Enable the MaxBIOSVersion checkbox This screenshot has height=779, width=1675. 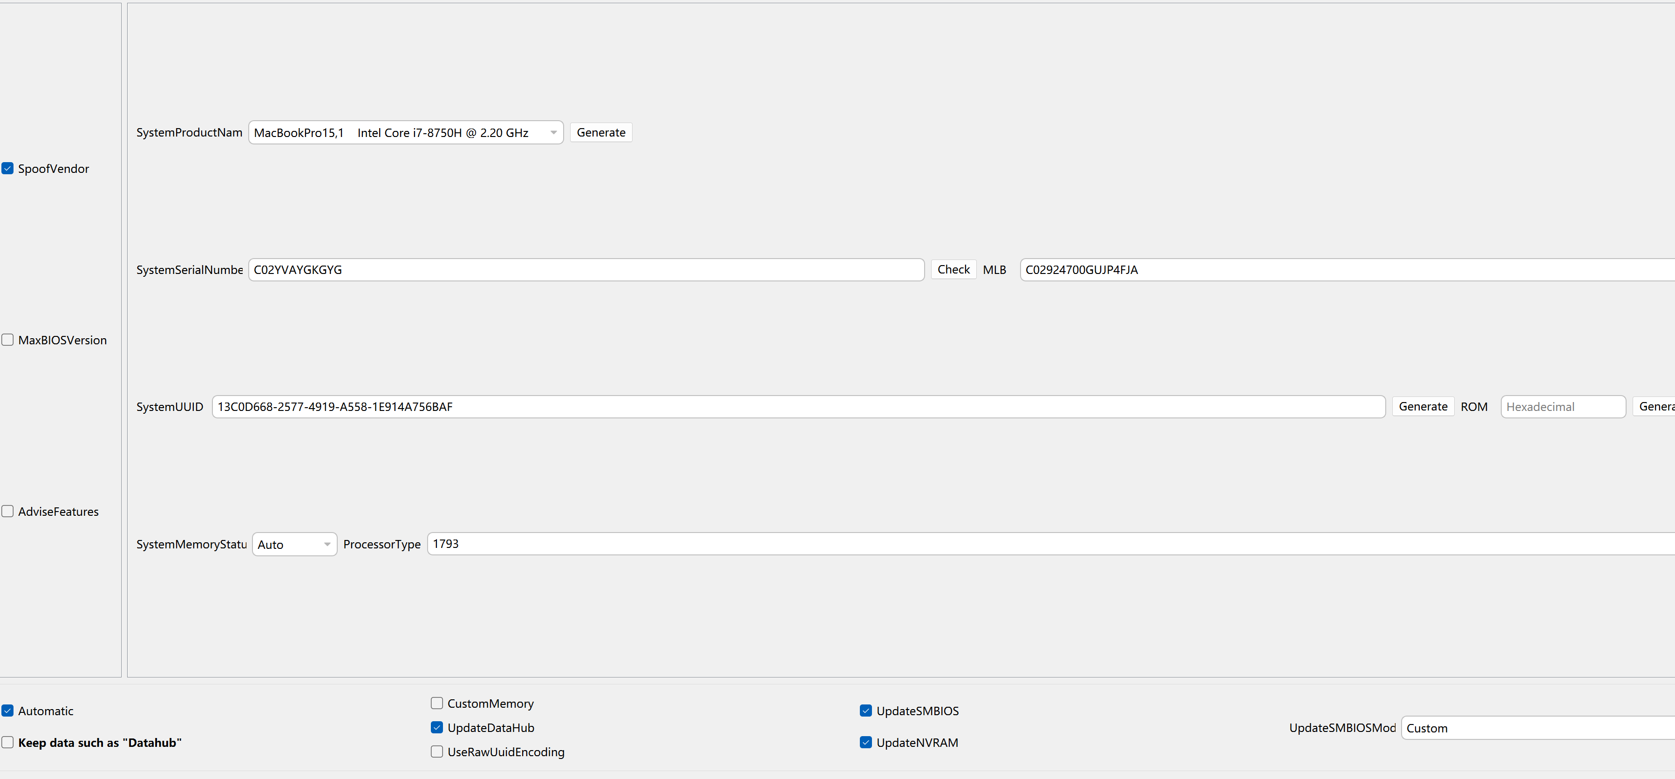8,340
